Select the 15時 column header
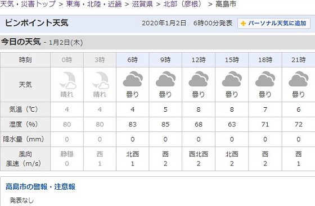The image size is (315, 206). coord(232,59)
